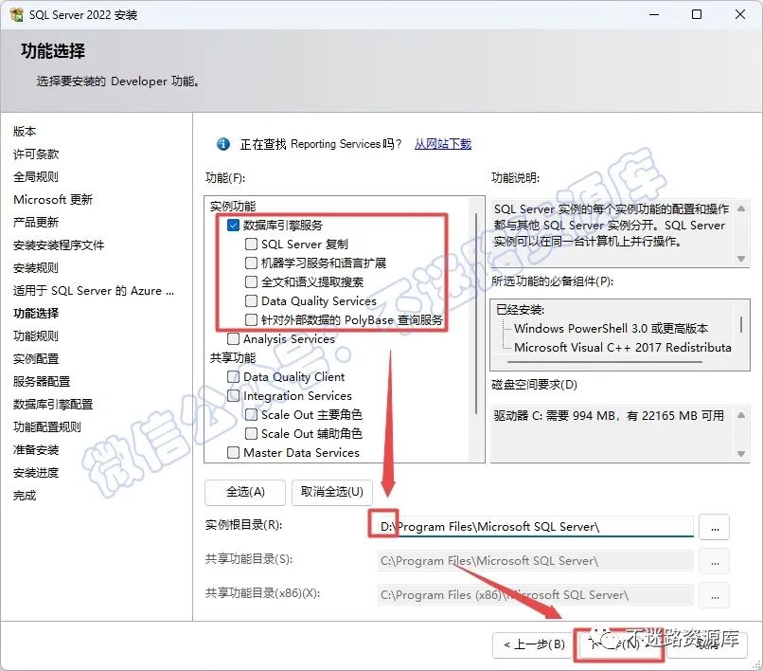Select 数据库引擎配置 step in sidebar

tap(53, 404)
